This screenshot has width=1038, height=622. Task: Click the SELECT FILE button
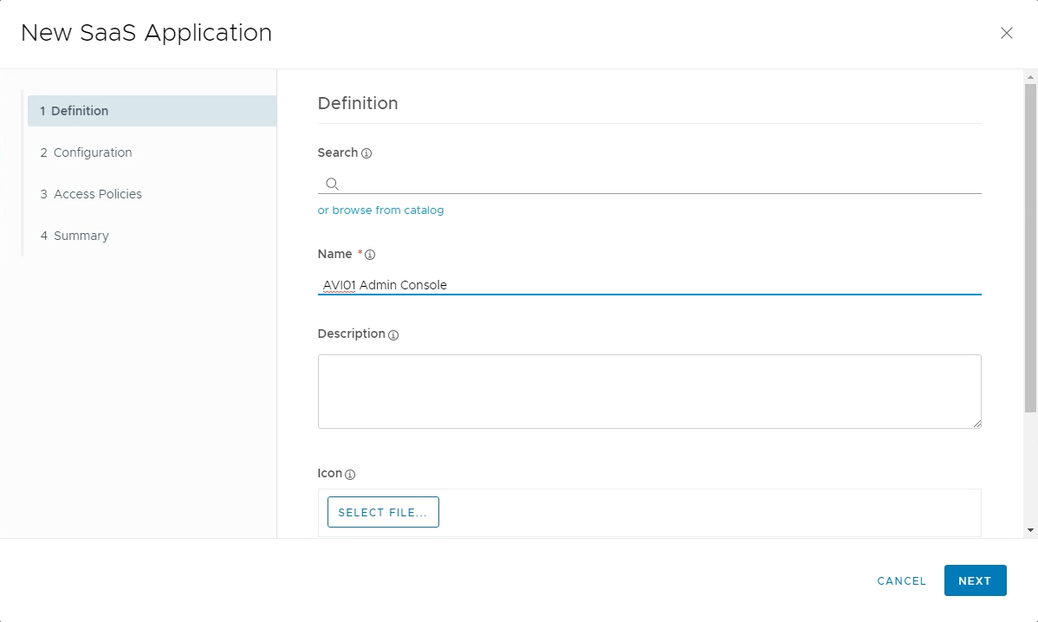(383, 512)
